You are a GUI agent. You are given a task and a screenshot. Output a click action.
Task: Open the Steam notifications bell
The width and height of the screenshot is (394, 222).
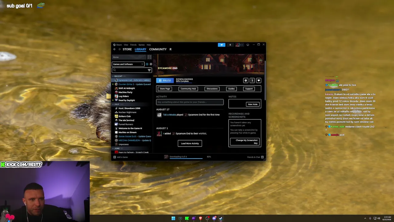(x=230, y=45)
